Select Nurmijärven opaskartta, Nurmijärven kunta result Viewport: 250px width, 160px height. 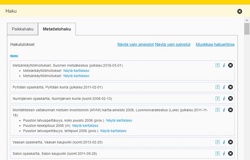coord(62,98)
